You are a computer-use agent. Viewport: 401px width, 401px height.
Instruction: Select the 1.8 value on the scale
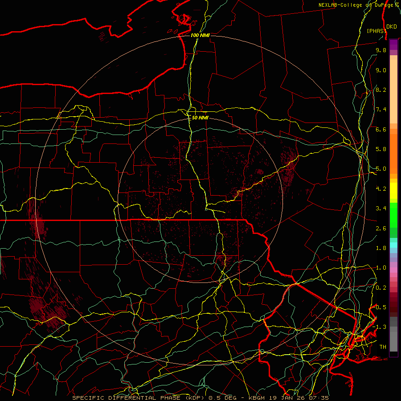(x=381, y=248)
